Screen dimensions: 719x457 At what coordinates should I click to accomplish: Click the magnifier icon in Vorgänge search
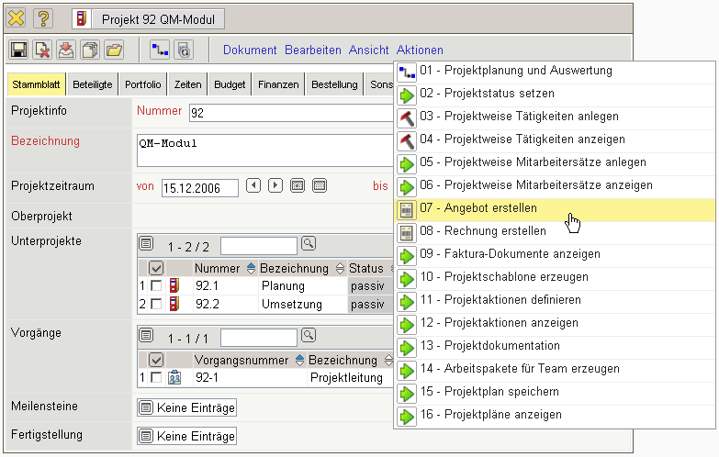pyautogui.click(x=309, y=335)
